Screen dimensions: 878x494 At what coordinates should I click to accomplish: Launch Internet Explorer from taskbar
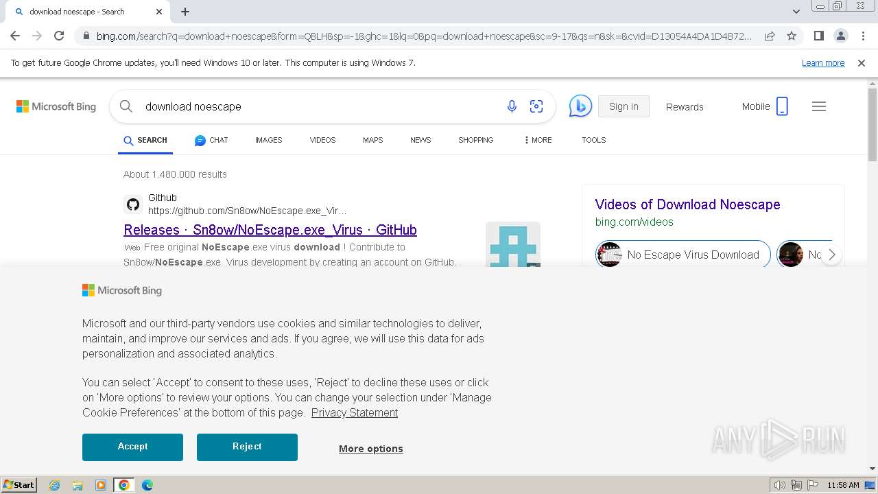coord(55,485)
